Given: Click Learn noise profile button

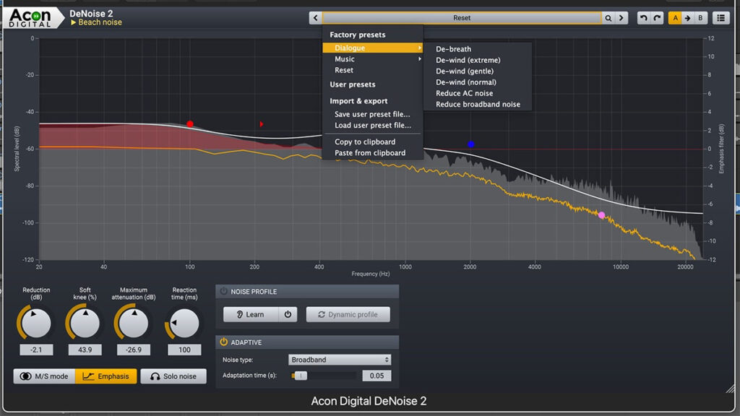Looking at the screenshot, I should (x=251, y=314).
